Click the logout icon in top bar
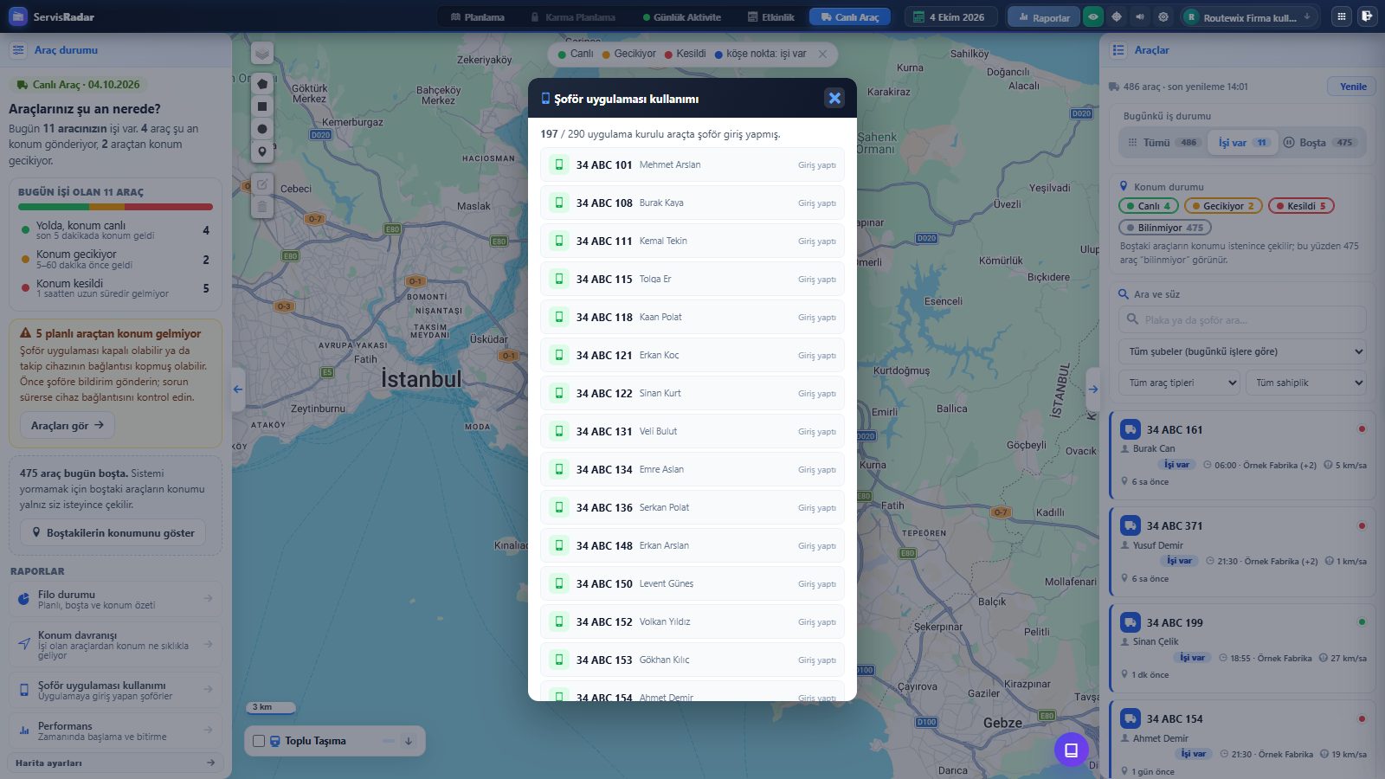1385x779 pixels. pos(1367,16)
